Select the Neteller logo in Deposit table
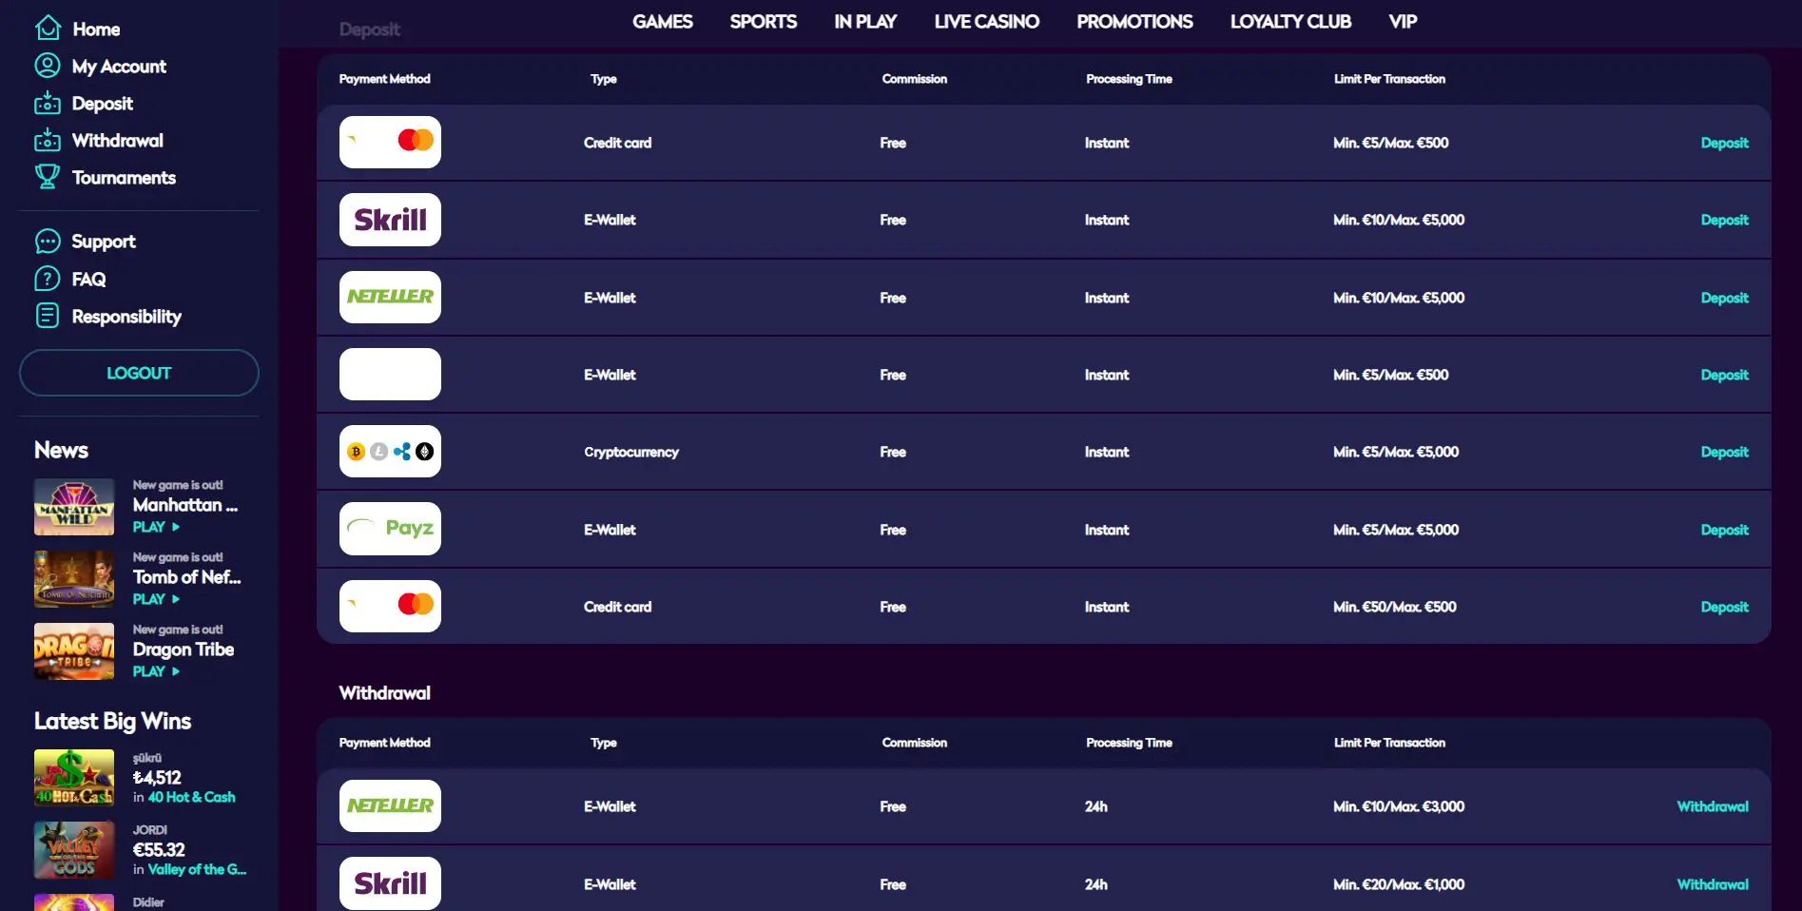The height and width of the screenshot is (911, 1802). 390,297
